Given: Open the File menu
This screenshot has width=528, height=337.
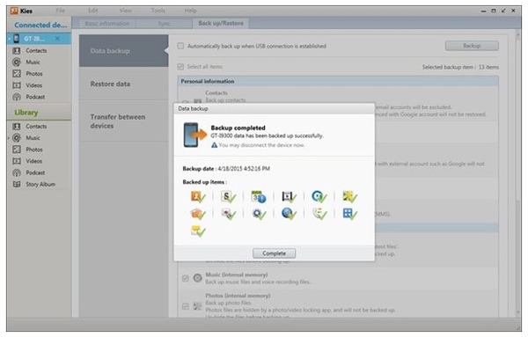Looking at the screenshot, I should pyautogui.click(x=60, y=11).
